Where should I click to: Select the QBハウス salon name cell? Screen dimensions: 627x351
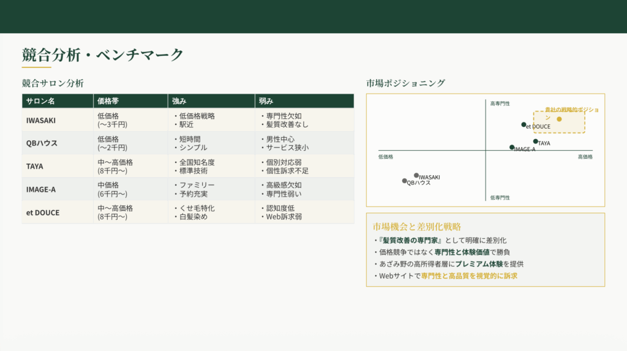point(42,143)
